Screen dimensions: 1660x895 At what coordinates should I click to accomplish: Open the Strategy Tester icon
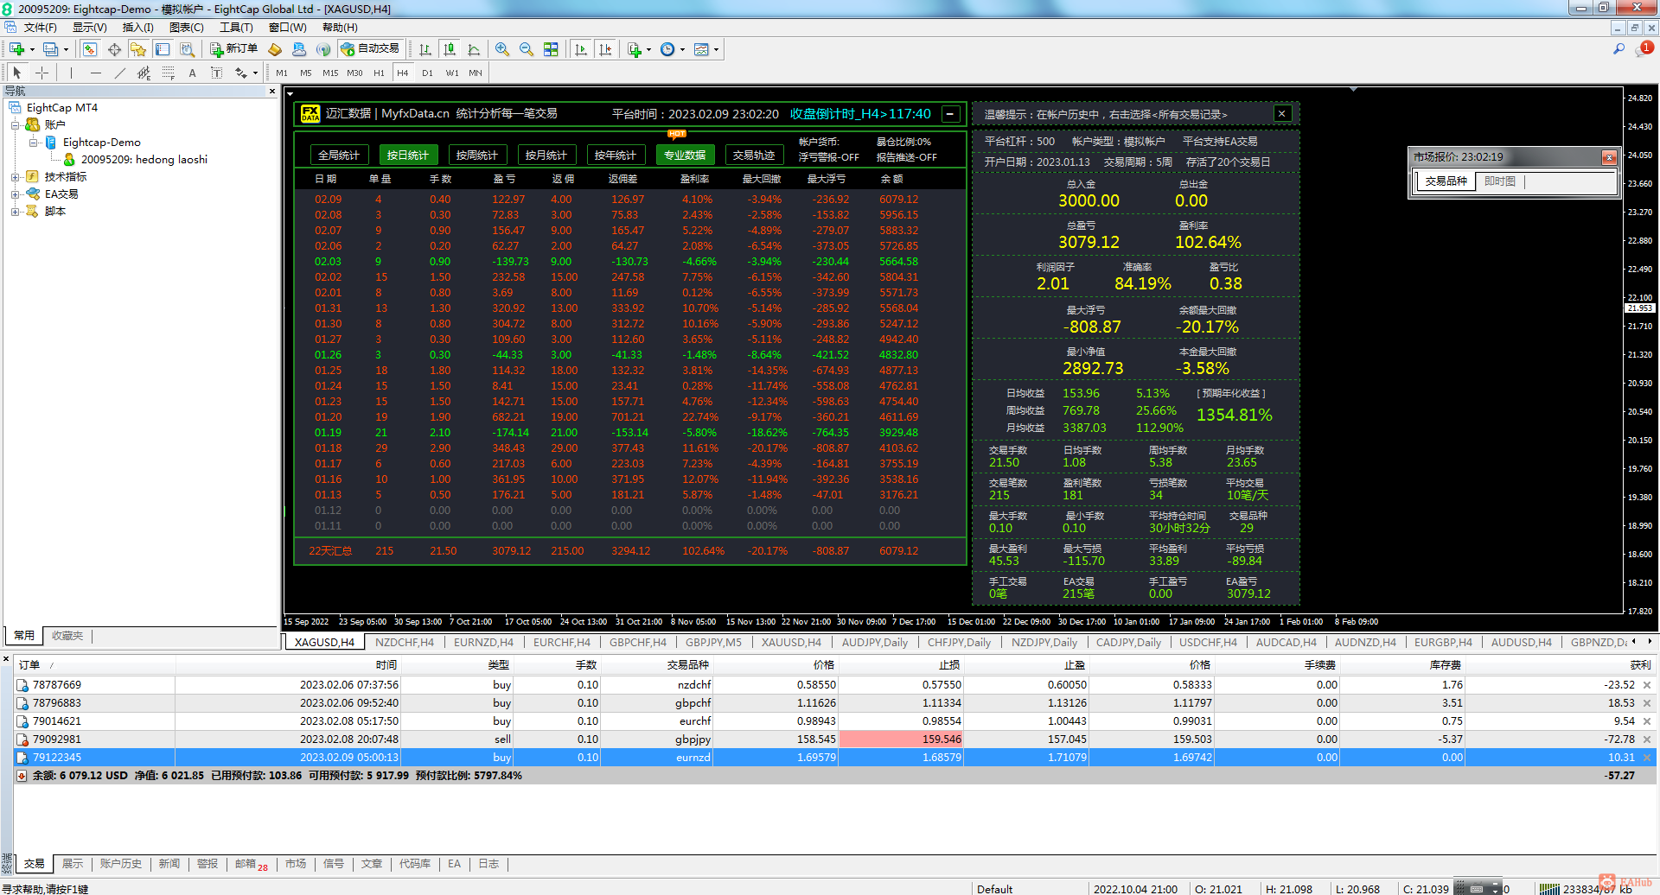[187, 49]
